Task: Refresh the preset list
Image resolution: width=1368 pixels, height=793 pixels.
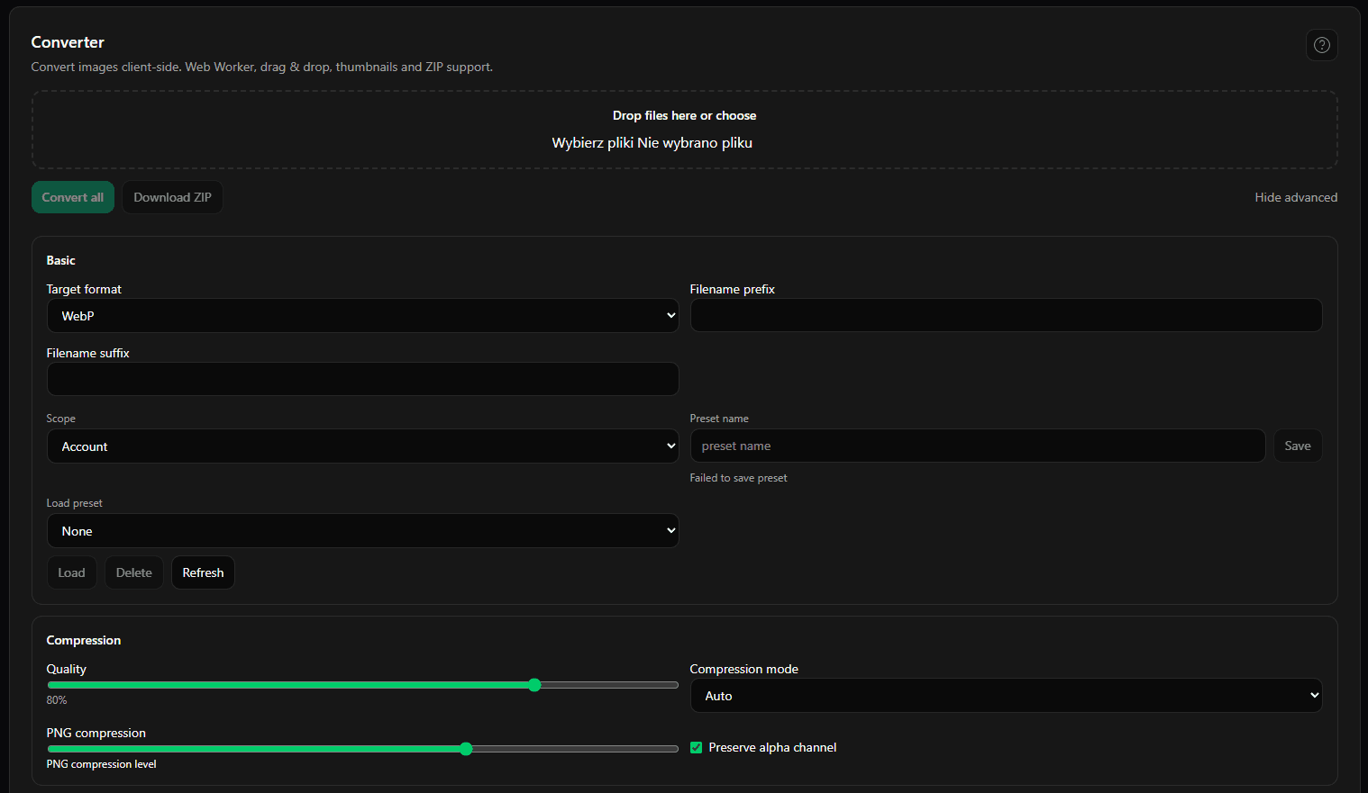Action: point(203,572)
